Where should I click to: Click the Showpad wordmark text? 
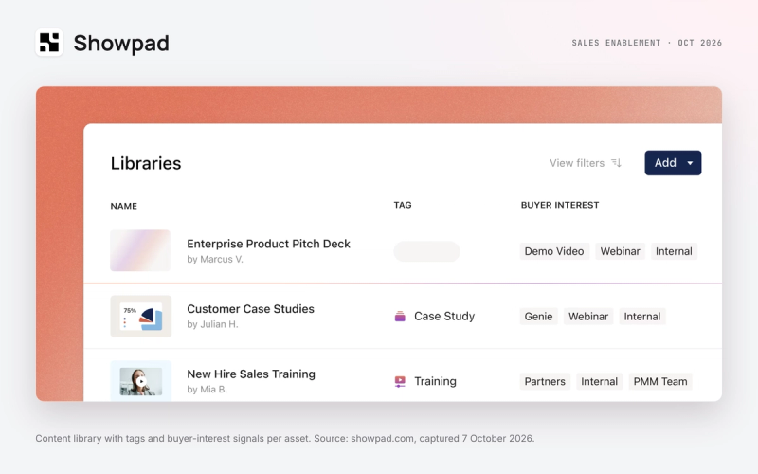coord(121,43)
